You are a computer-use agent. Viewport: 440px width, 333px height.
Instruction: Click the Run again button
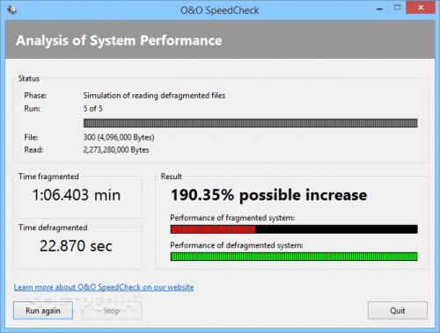click(43, 310)
